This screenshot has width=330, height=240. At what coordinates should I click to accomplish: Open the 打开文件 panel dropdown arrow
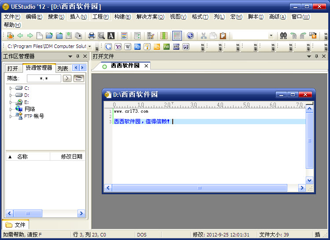click(x=309, y=56)
